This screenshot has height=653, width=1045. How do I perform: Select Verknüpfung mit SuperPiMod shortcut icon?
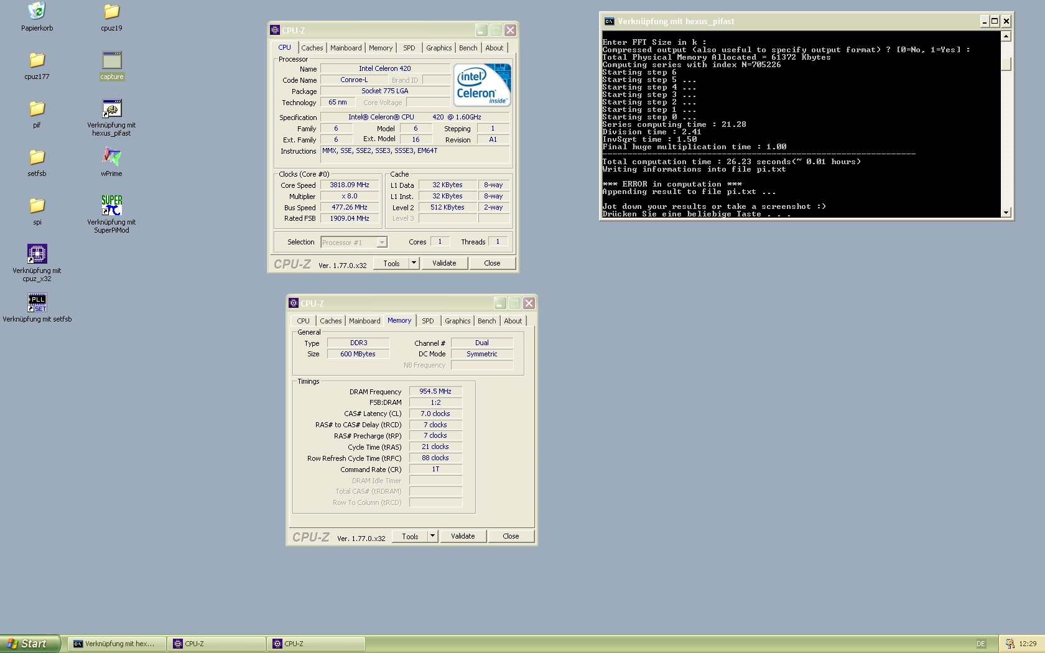tap(111, 205)
